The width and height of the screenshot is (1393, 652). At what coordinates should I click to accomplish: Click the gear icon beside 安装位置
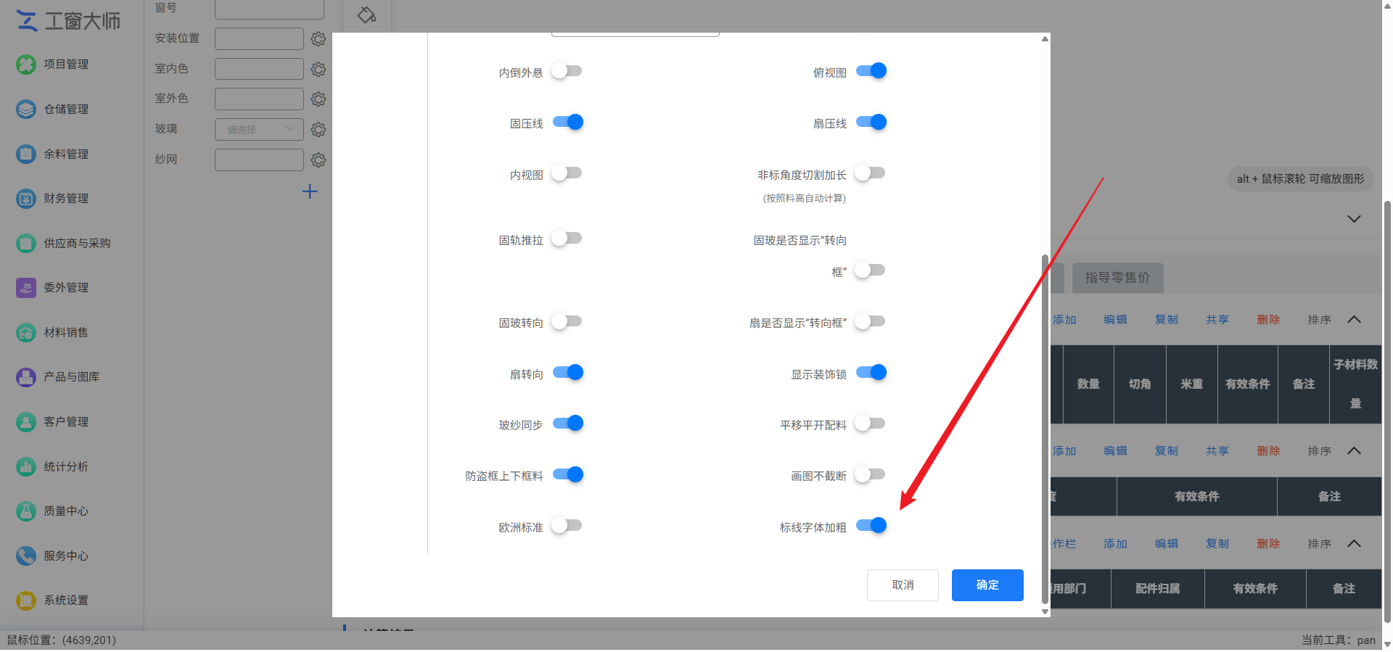318,39
